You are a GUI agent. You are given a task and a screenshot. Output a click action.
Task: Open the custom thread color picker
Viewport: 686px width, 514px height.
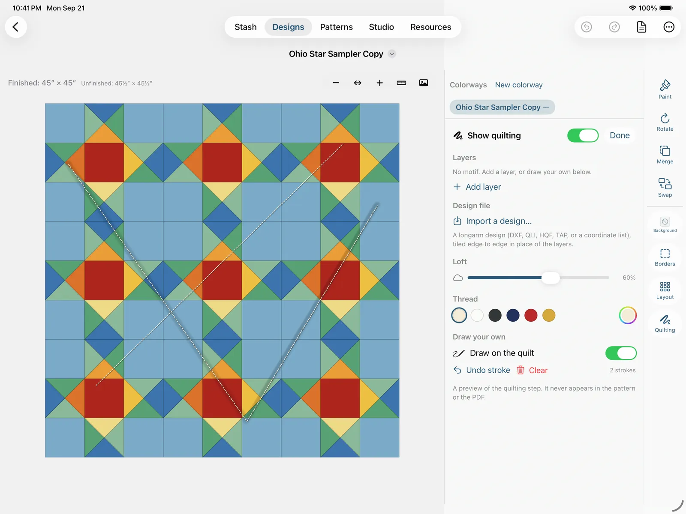pyautogui.click(x=628, y=315)
